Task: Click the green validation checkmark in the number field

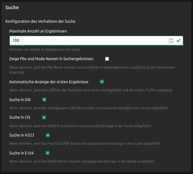Action: [178, 40]
